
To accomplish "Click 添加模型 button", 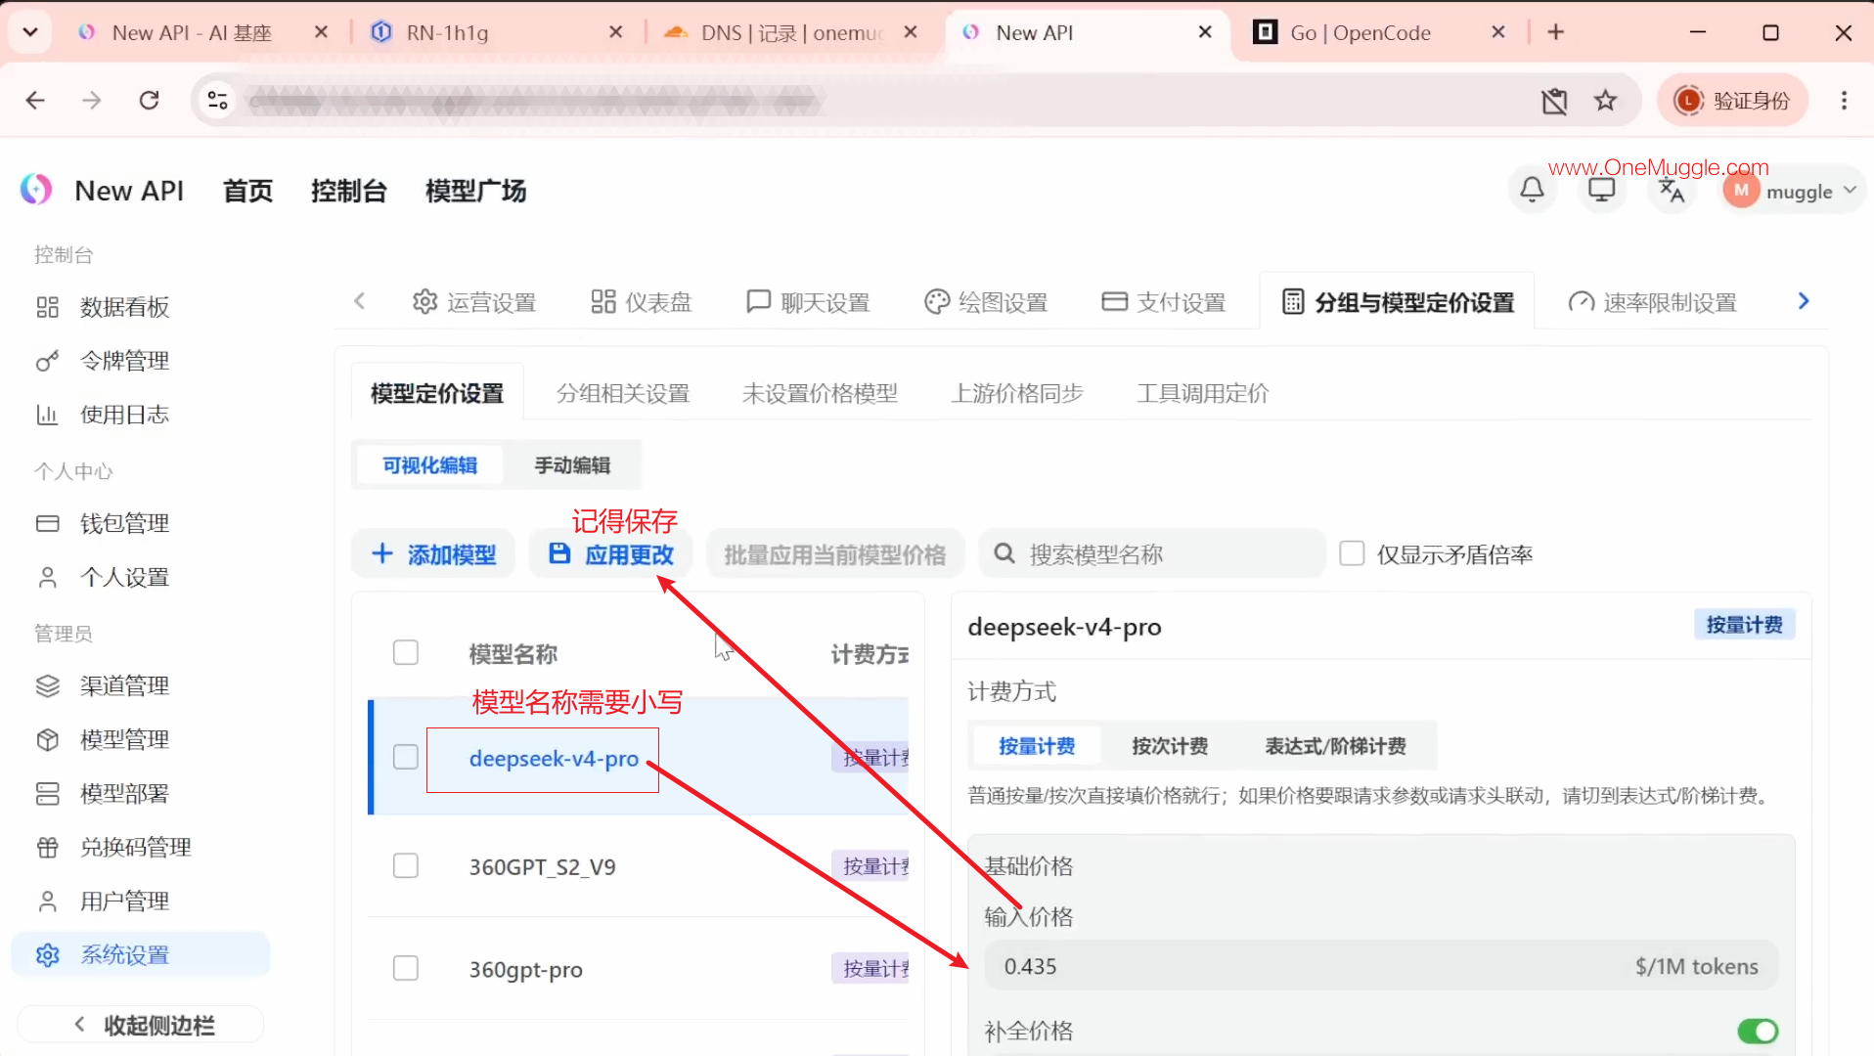I will [433, 554].
